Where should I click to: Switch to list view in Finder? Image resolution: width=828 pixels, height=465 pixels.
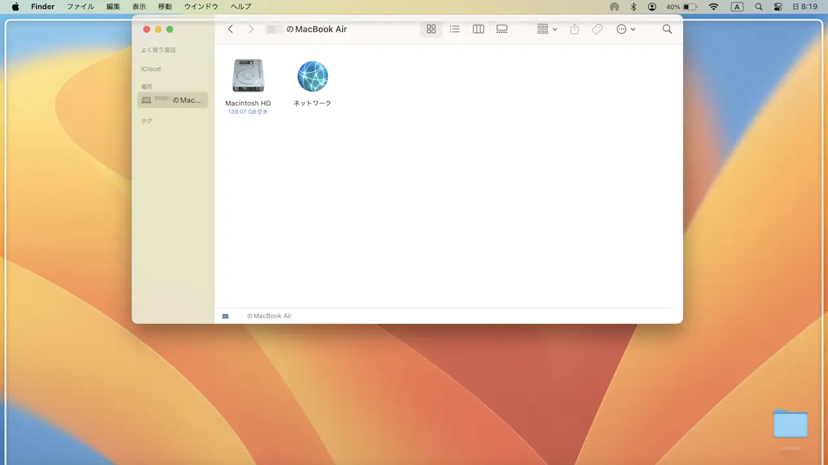[455, 29]
